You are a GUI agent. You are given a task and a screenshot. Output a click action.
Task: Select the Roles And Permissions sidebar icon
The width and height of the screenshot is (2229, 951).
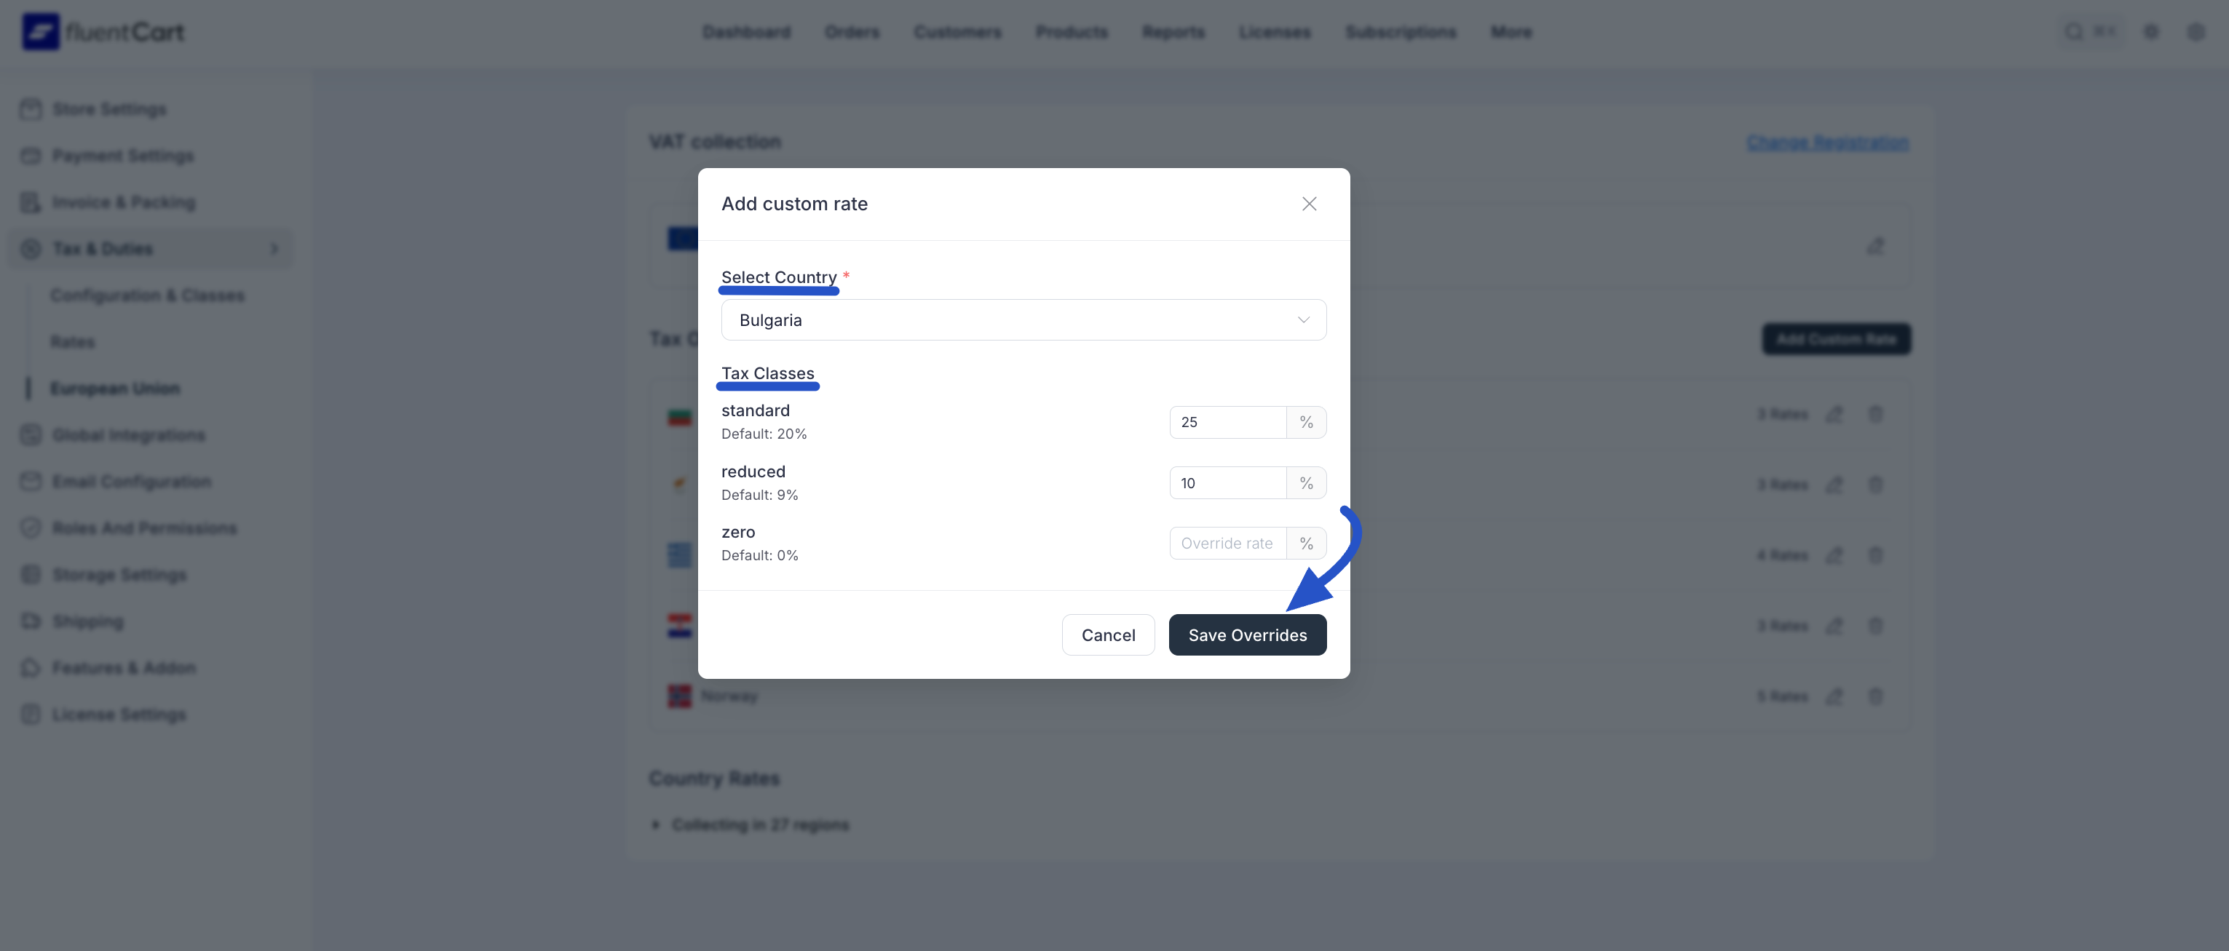(x=31, y=528)
